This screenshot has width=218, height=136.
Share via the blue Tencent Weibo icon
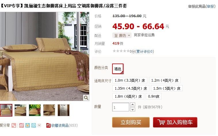34,125
